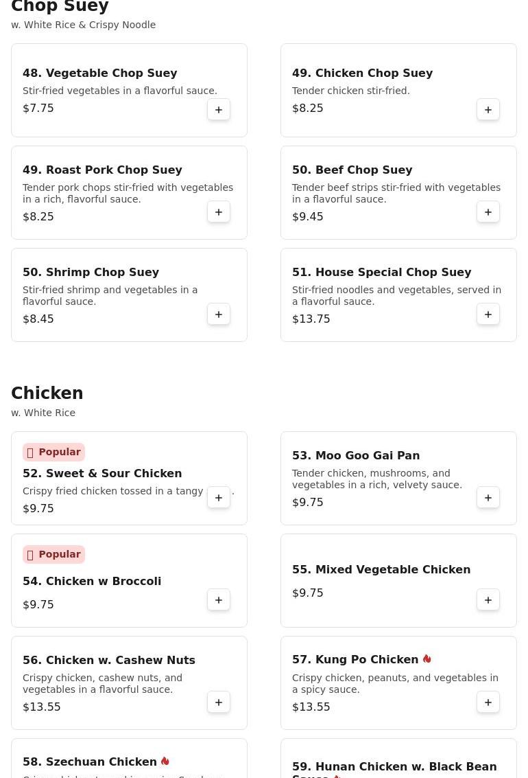Select the Moo Goo Gai Pan title
This screenshot has width=528, height=778.
click(x=356, y=456)
